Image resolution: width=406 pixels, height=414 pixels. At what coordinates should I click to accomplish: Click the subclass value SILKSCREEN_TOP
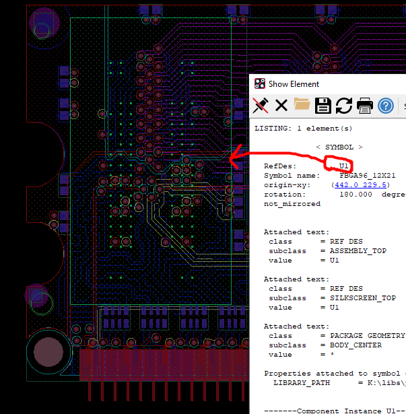[x=363, y=298]
